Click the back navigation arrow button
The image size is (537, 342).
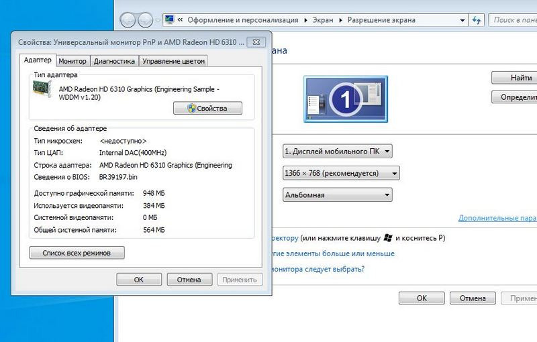pos(128,20)
